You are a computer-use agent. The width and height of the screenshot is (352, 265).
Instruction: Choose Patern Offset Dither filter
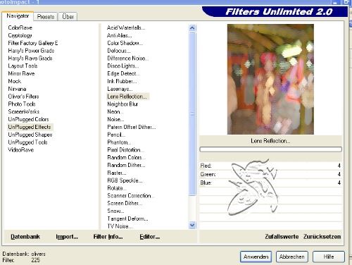[x=132, y=127]
